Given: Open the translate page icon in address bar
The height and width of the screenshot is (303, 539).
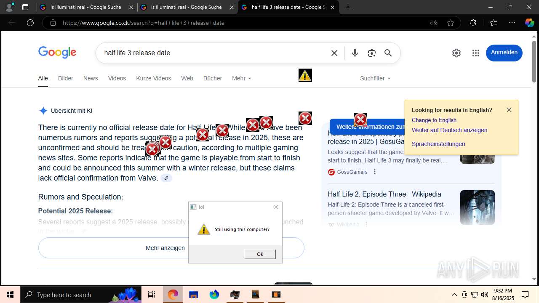Looking at the screenshot, I should tap(434, 23).
